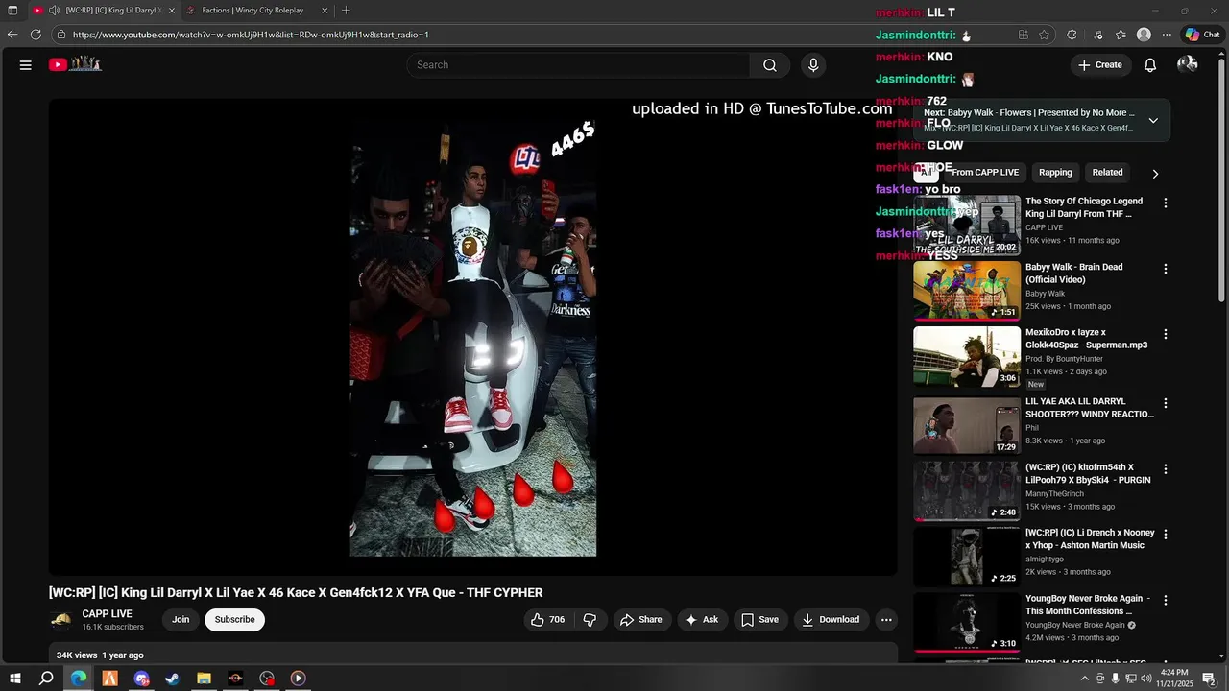Open the YouTube guide hamburger menu
1229x691 pixels.
[x=26, y=65]
